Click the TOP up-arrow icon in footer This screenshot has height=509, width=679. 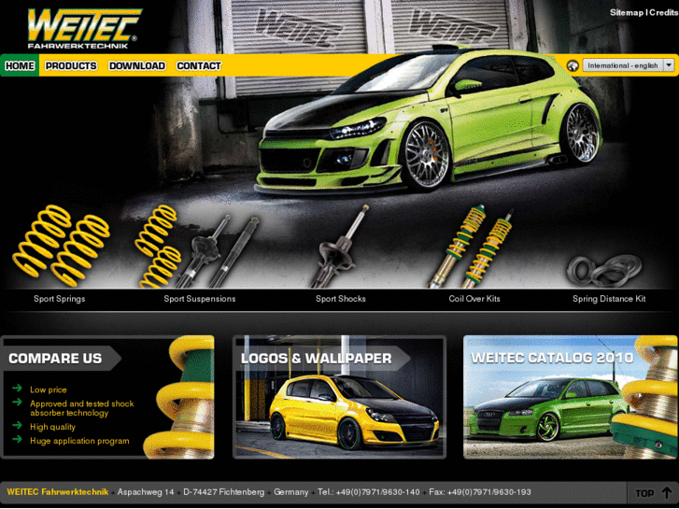tap(667, 493)
